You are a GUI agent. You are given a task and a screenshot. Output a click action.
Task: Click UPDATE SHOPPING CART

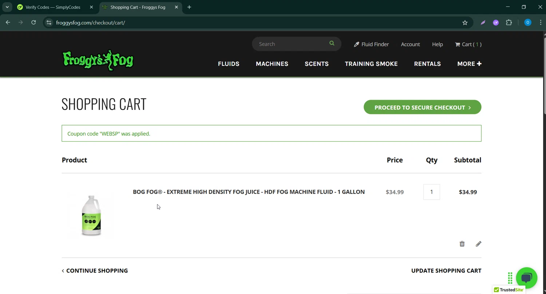coord(446,271)
